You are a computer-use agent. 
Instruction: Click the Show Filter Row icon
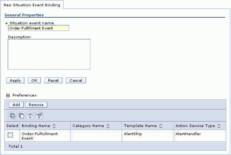[x=31, y=116]
